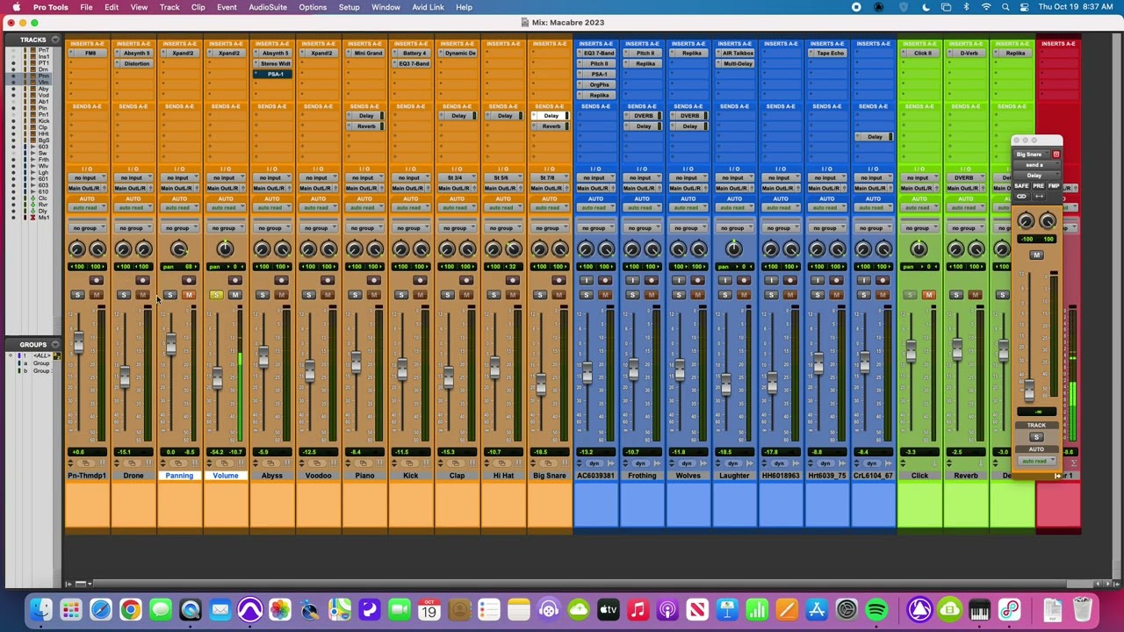The width and height of the screenshot is (1124, 632).
Task: Open the File menu
Action: click(86, 7)
